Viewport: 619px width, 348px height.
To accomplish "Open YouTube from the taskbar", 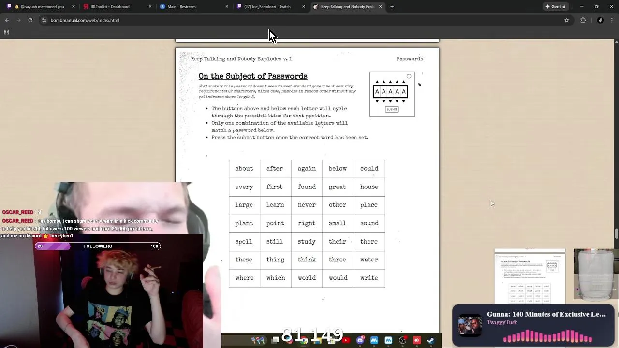I will [346, 340].
